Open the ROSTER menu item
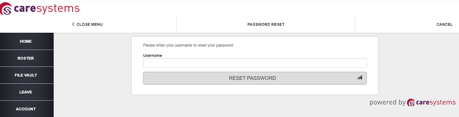This screenshot has width=459, height=117. 26,58
